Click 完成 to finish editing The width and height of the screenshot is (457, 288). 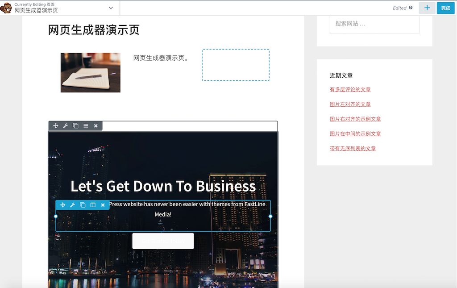click(446, 8)
